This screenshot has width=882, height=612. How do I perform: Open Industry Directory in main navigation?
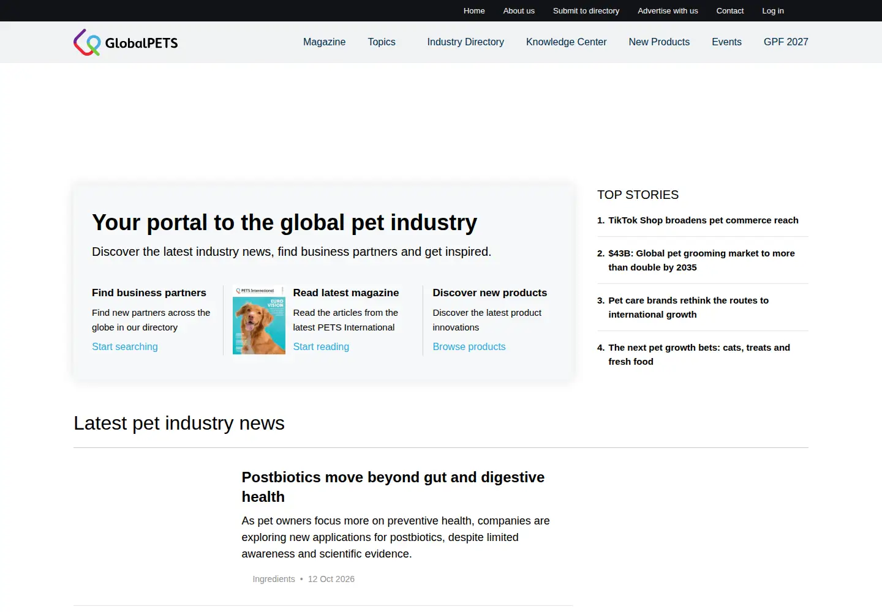click(x=466, y=42)
